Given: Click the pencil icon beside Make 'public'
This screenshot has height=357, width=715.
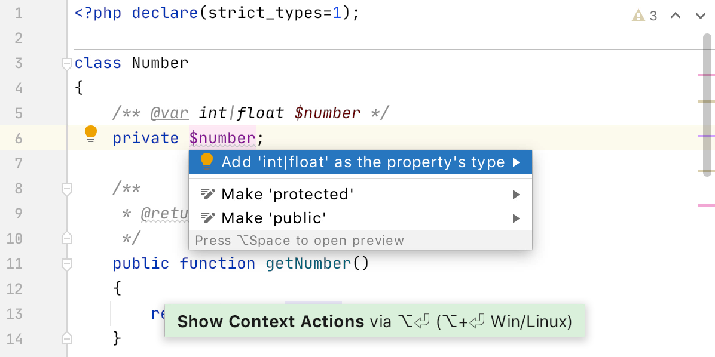Looking at the screenshot, I should pyautogui.click(x=208, y=218).
